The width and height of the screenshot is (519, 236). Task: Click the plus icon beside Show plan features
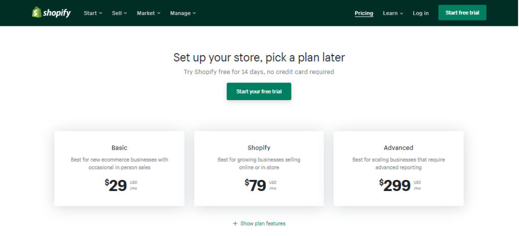235,223
